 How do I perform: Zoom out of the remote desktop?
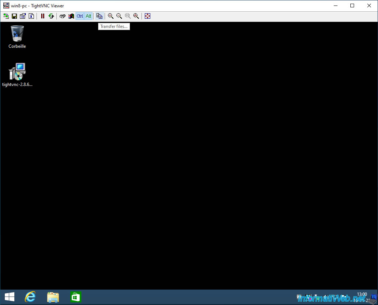119,16
